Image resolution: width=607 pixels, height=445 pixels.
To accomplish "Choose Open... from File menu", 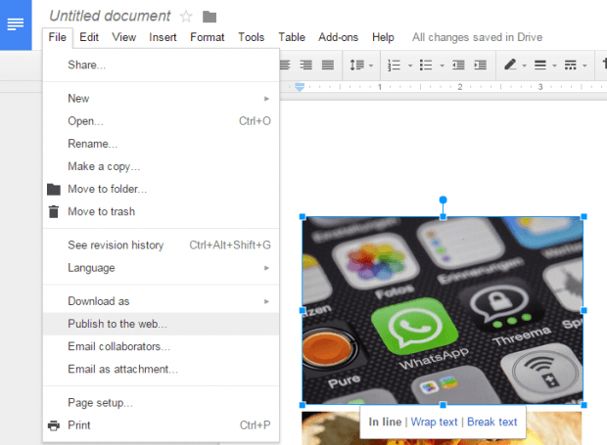I will (x=161, y=121).
